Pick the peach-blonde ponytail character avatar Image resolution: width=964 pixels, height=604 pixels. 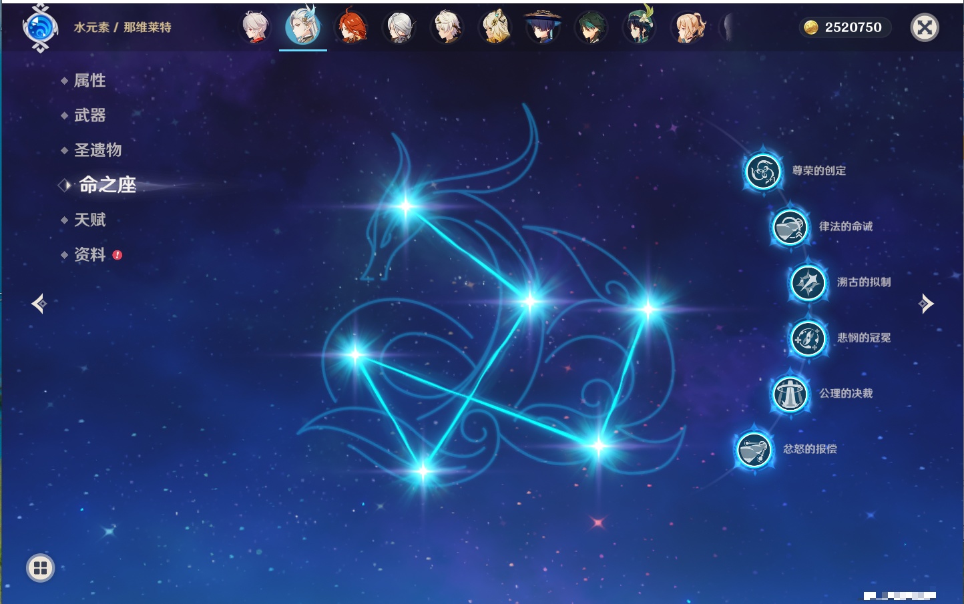tap(688, 27)
